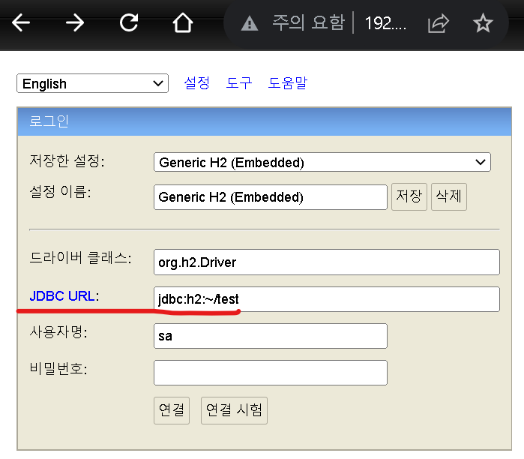
Task: Go forward with the browser forward arrow
Action: (75, 22)
